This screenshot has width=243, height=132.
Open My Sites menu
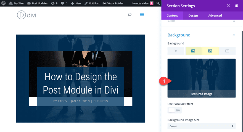click(16, 3)
